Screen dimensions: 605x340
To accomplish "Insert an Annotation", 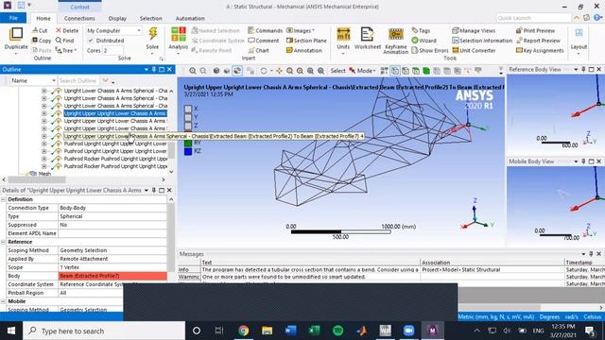I will click(x=304, y=50).
